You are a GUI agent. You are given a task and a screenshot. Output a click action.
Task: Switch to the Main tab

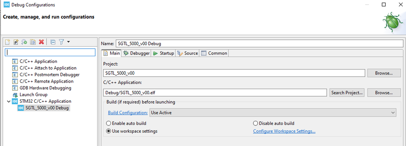click(111, 53)
